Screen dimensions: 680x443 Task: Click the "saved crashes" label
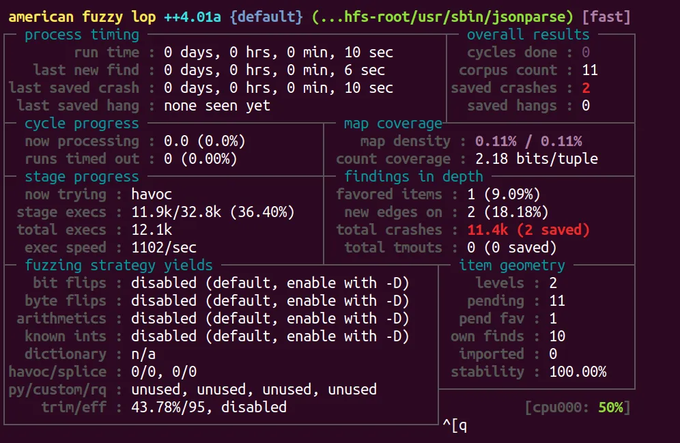(503, 88)
